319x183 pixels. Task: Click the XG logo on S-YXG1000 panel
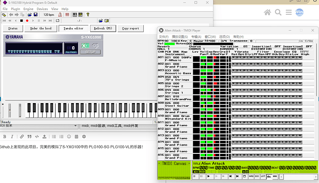coord(85,46)
